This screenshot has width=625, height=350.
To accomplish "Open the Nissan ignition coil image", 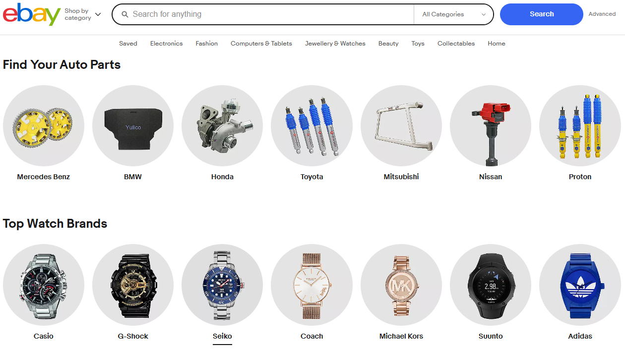I will (491, 126).
